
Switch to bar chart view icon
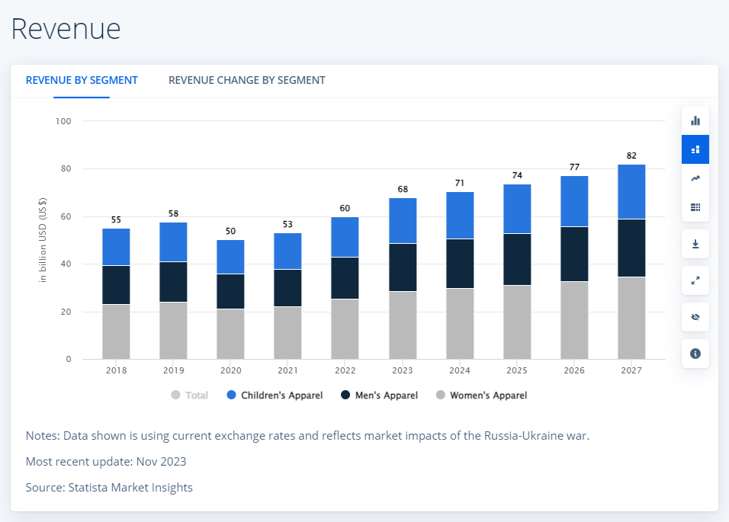[695, 120]
